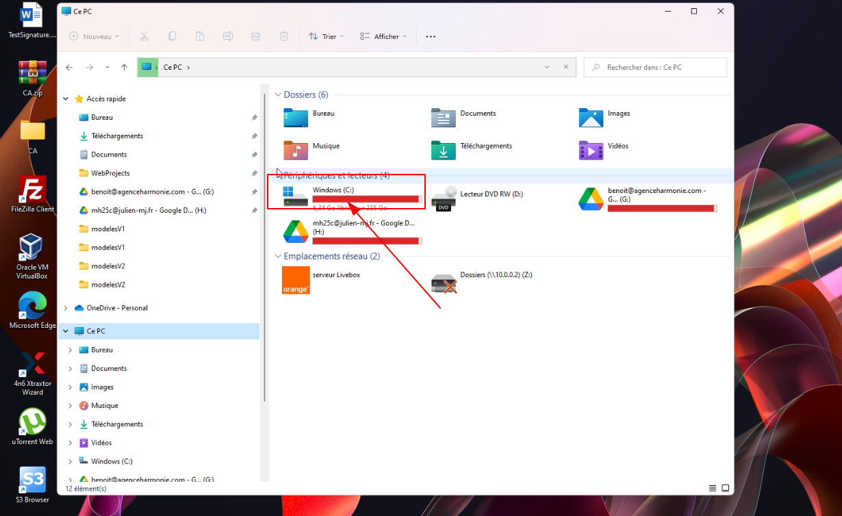Go back with the left arrow

(69, 67)
